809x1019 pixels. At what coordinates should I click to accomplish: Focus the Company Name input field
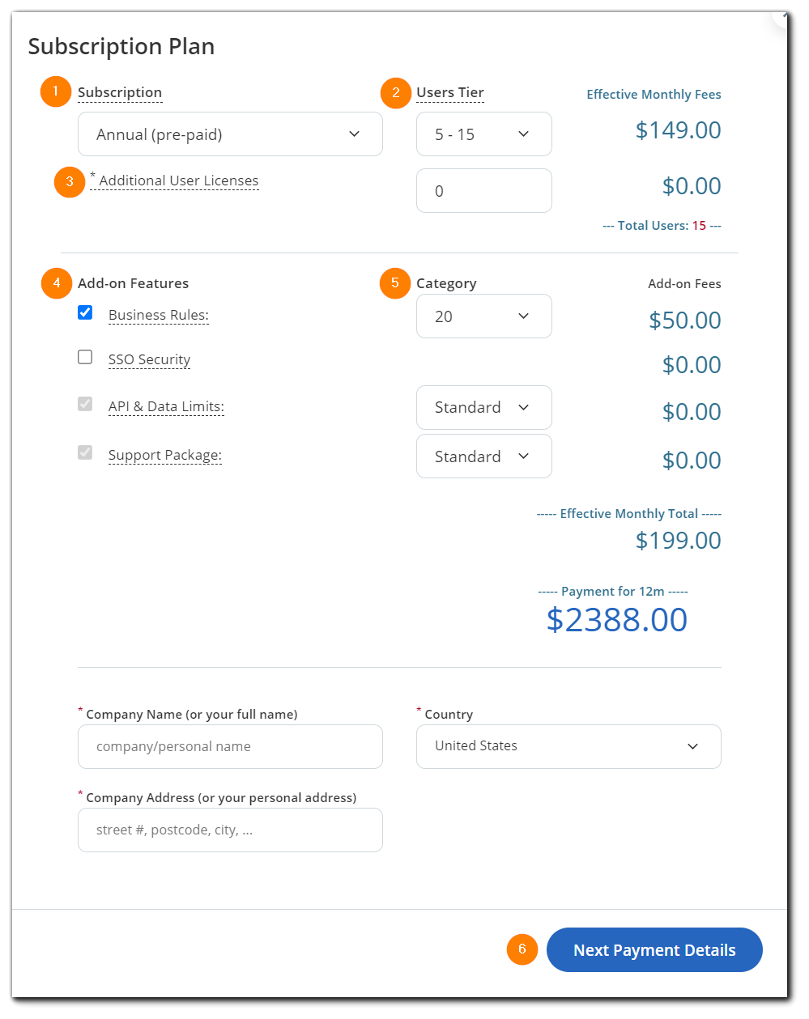(230, 746)
